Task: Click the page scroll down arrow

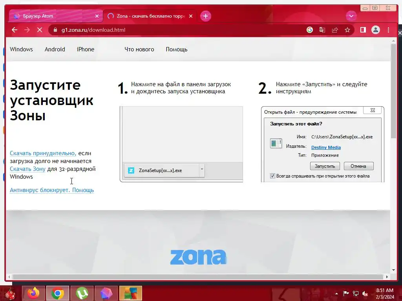Action: (x=393, y=270)
